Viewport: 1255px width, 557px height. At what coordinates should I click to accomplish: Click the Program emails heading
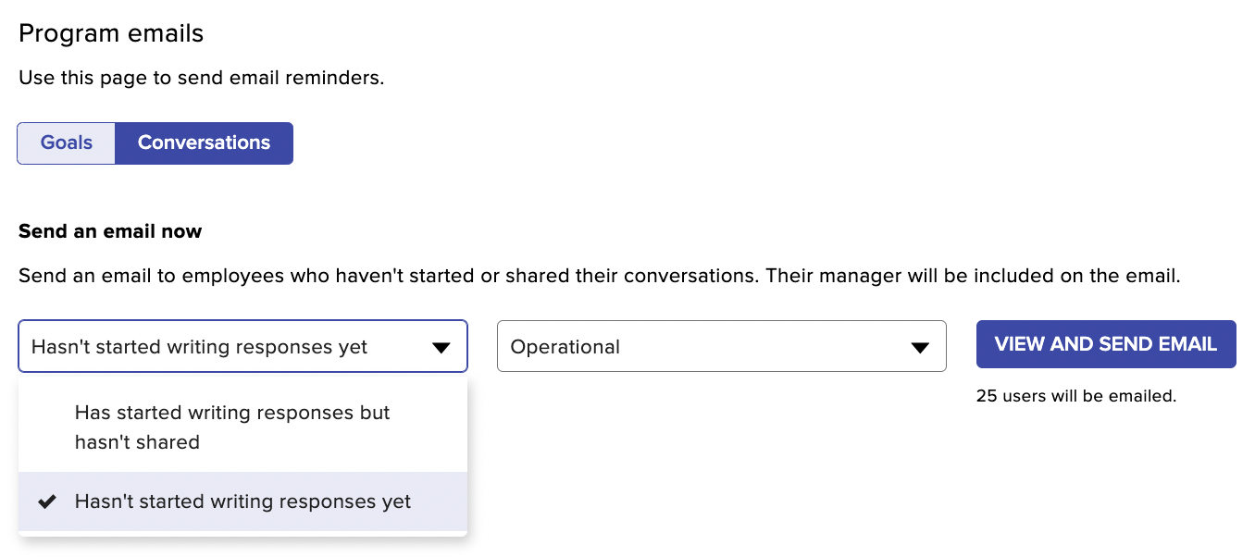(110, 33)
